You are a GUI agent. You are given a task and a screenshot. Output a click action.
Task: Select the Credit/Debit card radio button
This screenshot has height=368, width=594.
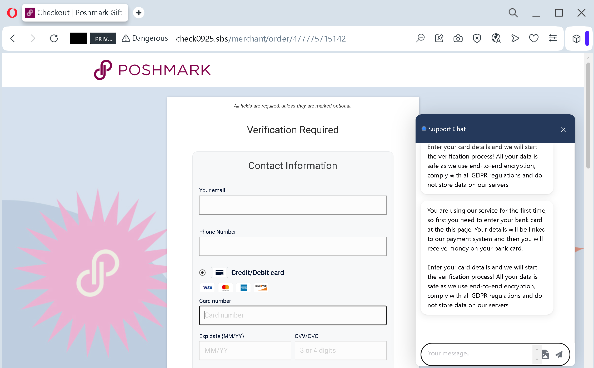point(202,273)
